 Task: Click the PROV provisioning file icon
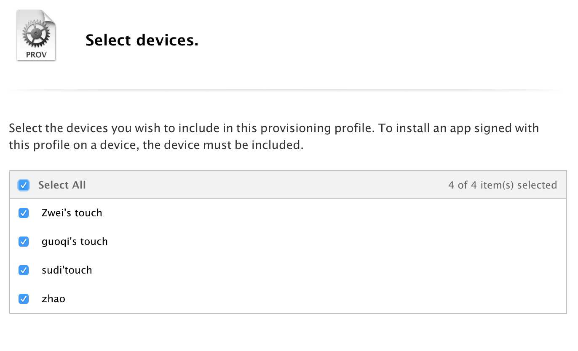tap(36, 35)
